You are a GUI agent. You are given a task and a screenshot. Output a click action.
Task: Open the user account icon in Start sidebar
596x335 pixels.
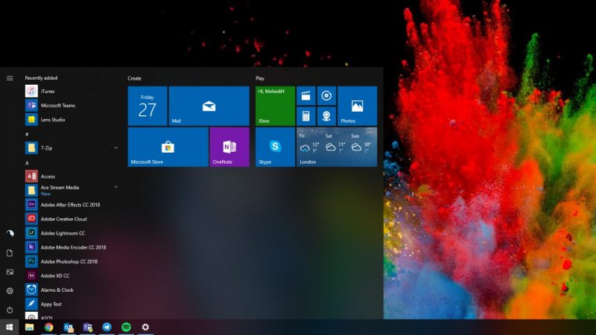(10, 233)
